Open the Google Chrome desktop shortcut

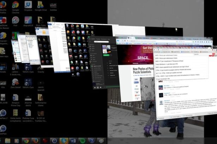coord(16,5)
